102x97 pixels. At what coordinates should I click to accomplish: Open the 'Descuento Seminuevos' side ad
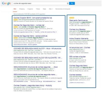[x=78, y=20]
